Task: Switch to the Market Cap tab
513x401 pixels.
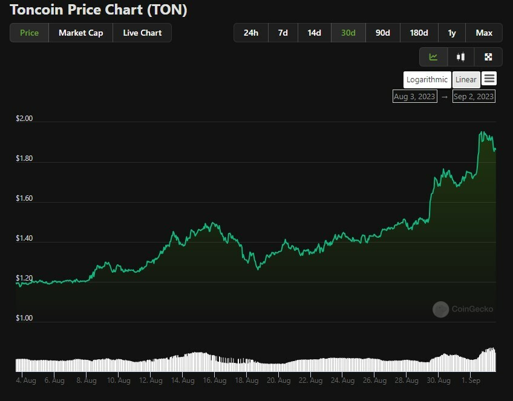Action: coord(80,33)
